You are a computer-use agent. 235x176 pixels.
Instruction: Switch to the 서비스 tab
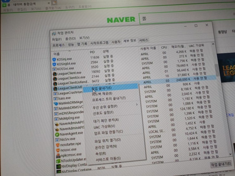click(x=143, y=40)
